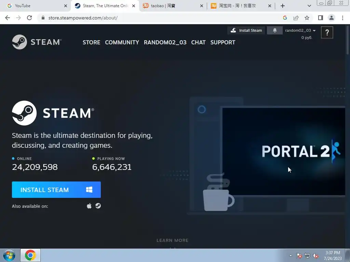Open the tab search dropdown arrow
The image size is (350, 262).
[x=309, y=6]
